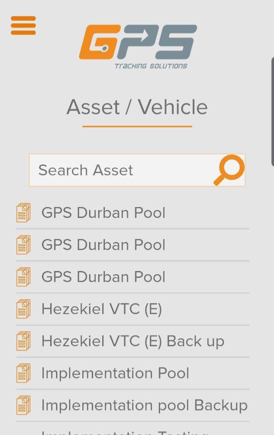Click the document icon beside Hezekiel VTC (E)
This screenshot has height=435, width=274.
(24, 309)
